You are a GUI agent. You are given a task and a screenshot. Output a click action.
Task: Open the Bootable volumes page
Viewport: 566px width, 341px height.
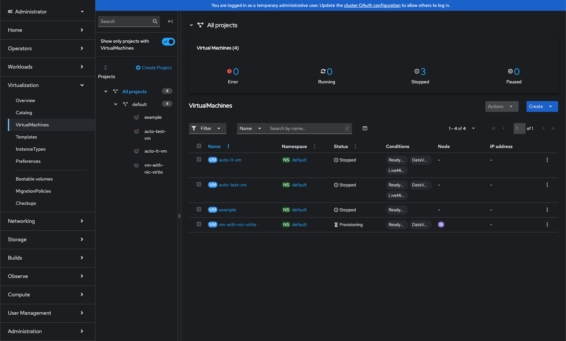click(34, 179)
